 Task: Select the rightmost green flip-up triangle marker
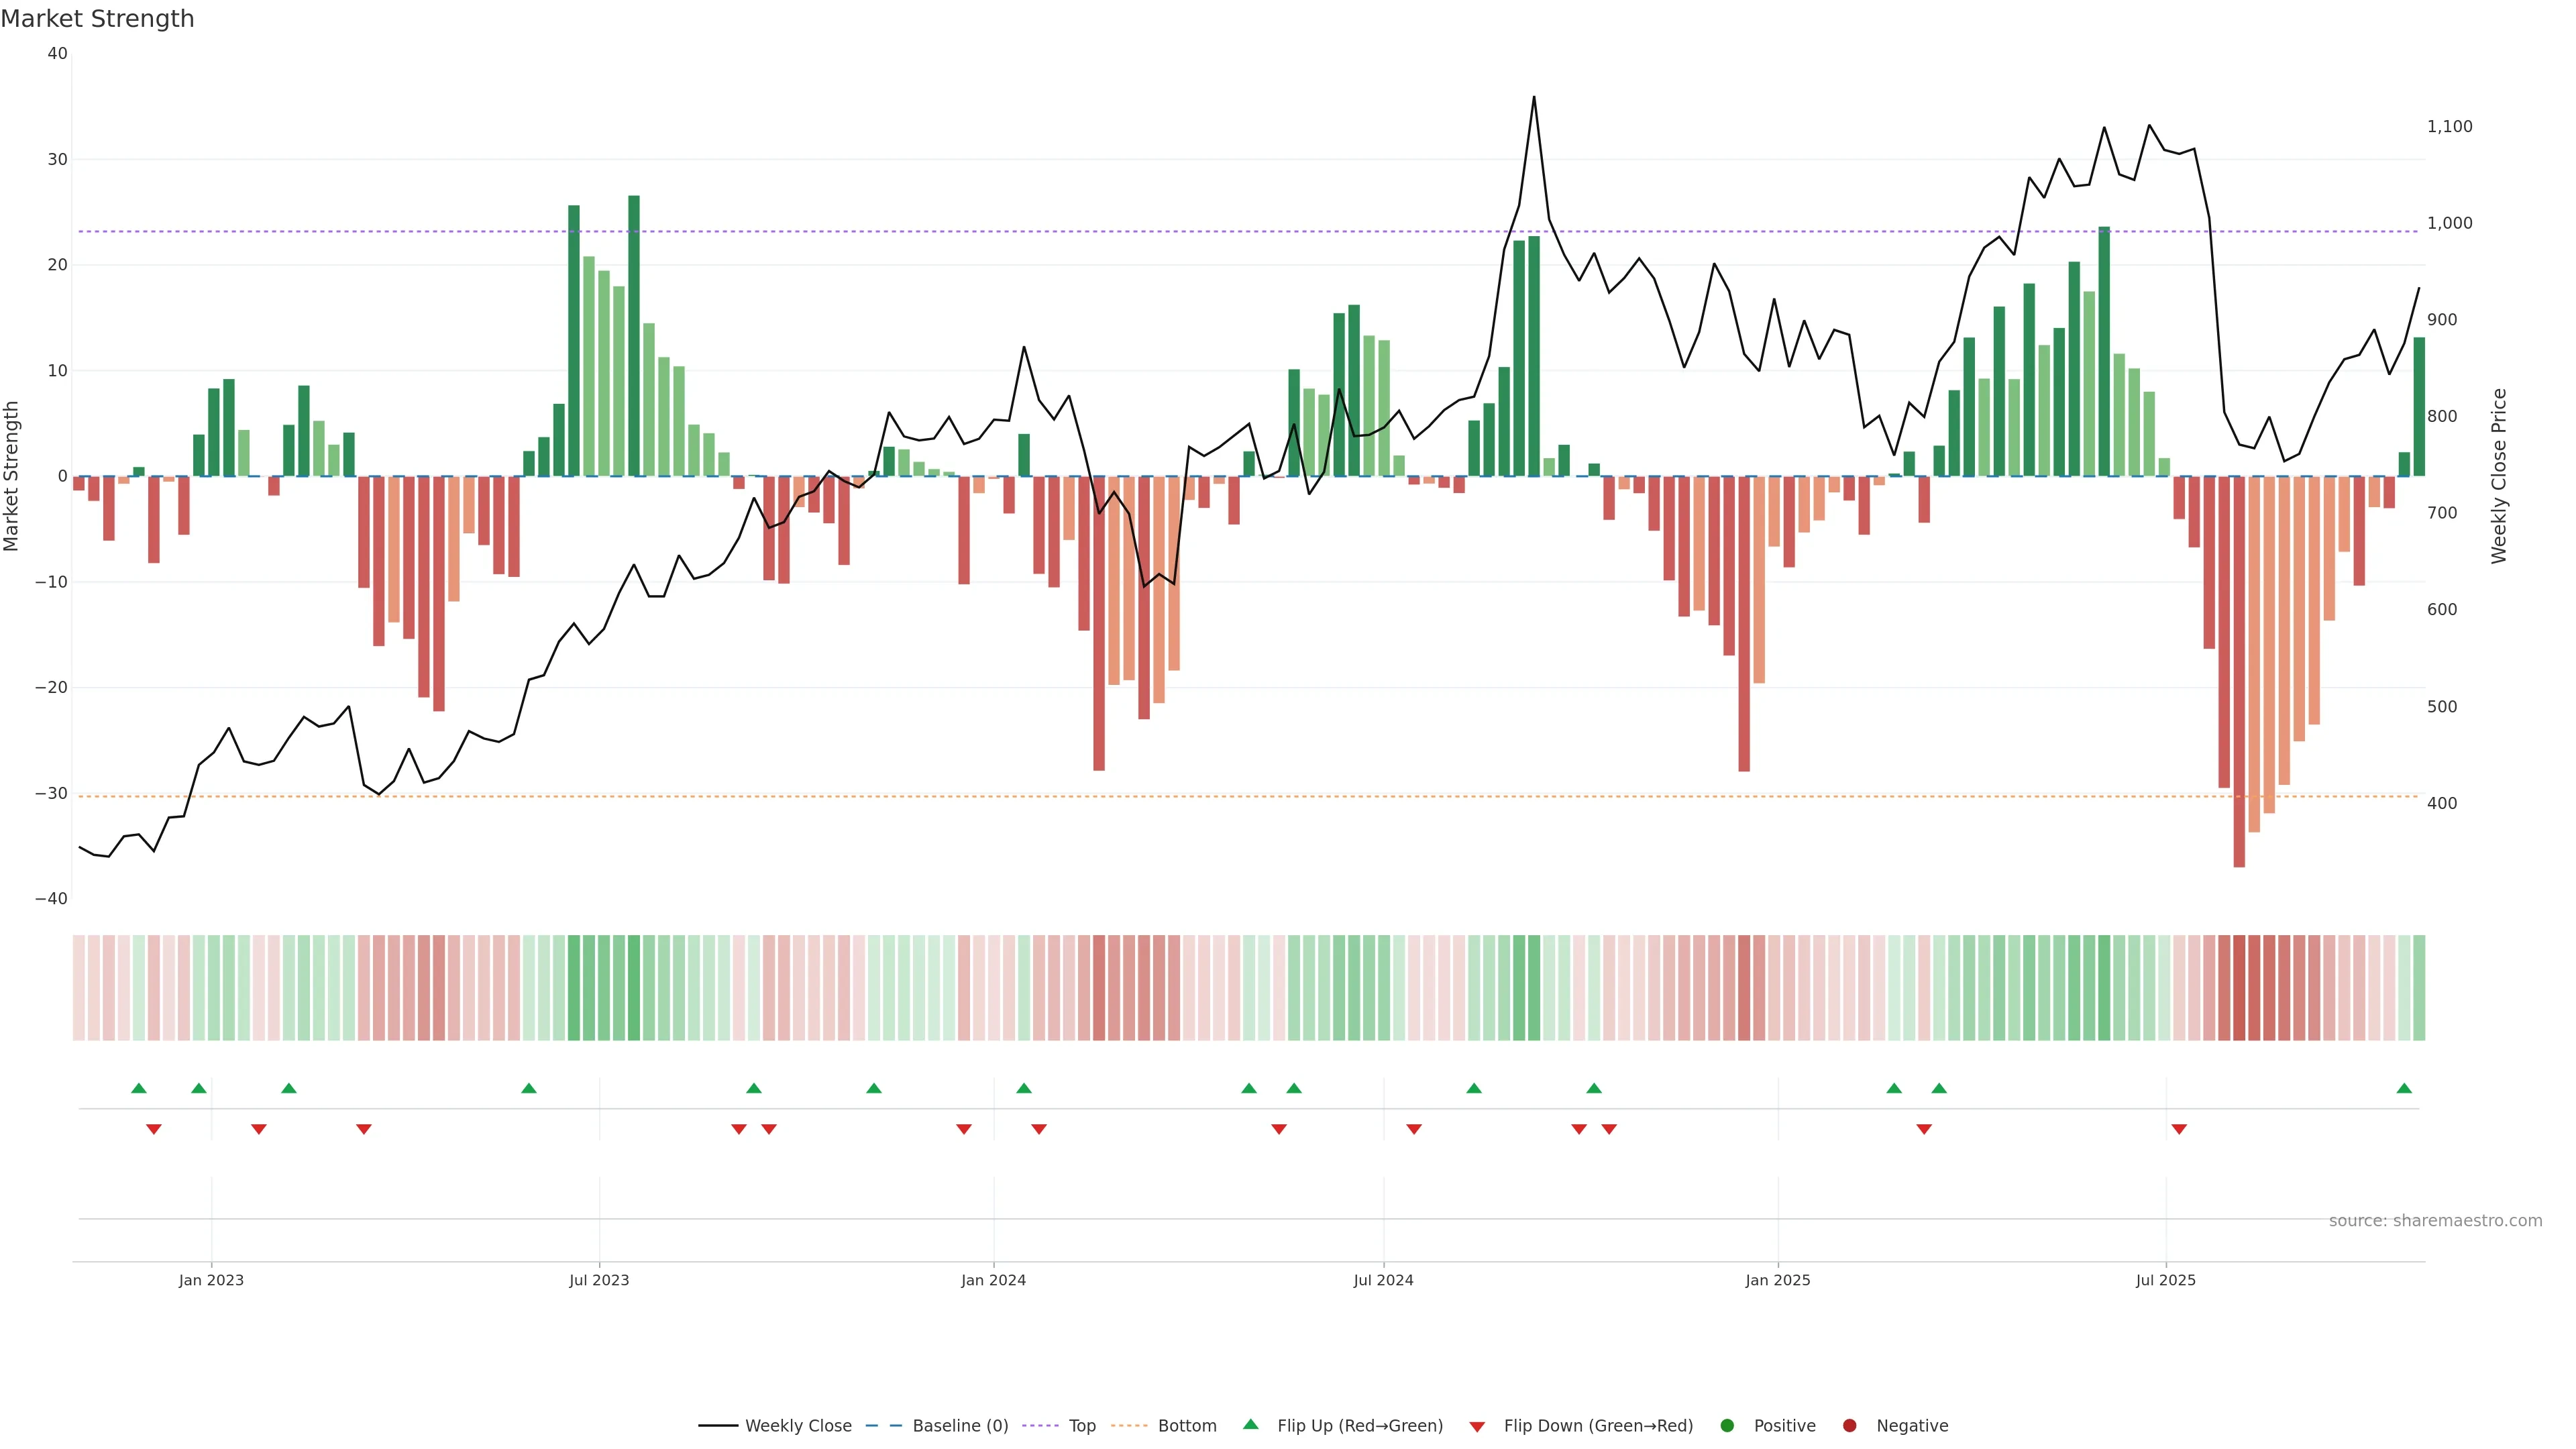(2404, 1088)
